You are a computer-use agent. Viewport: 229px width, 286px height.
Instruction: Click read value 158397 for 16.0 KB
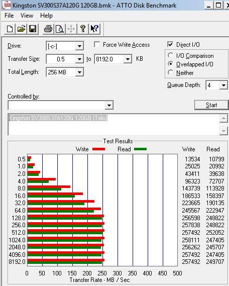click(215, 196)
